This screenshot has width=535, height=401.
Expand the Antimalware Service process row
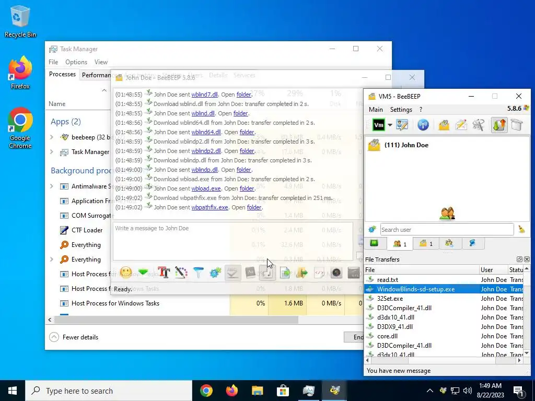coord(52,186)
